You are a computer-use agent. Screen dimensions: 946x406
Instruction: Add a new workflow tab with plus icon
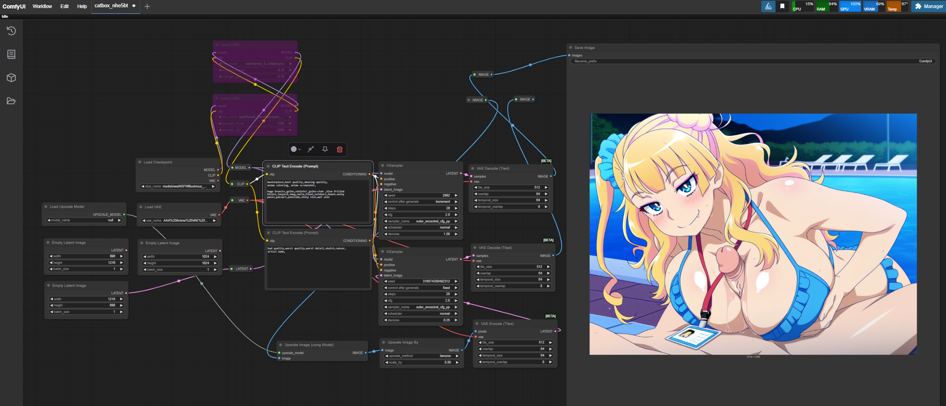(147, 6)
